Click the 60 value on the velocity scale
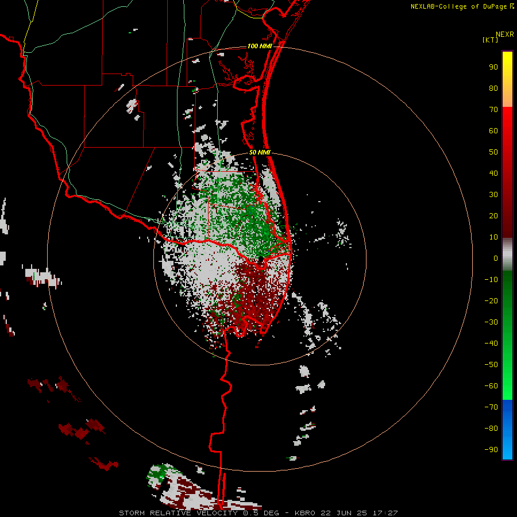The height and width of the screenshot is (517, 517). click(x=493, y=131)
